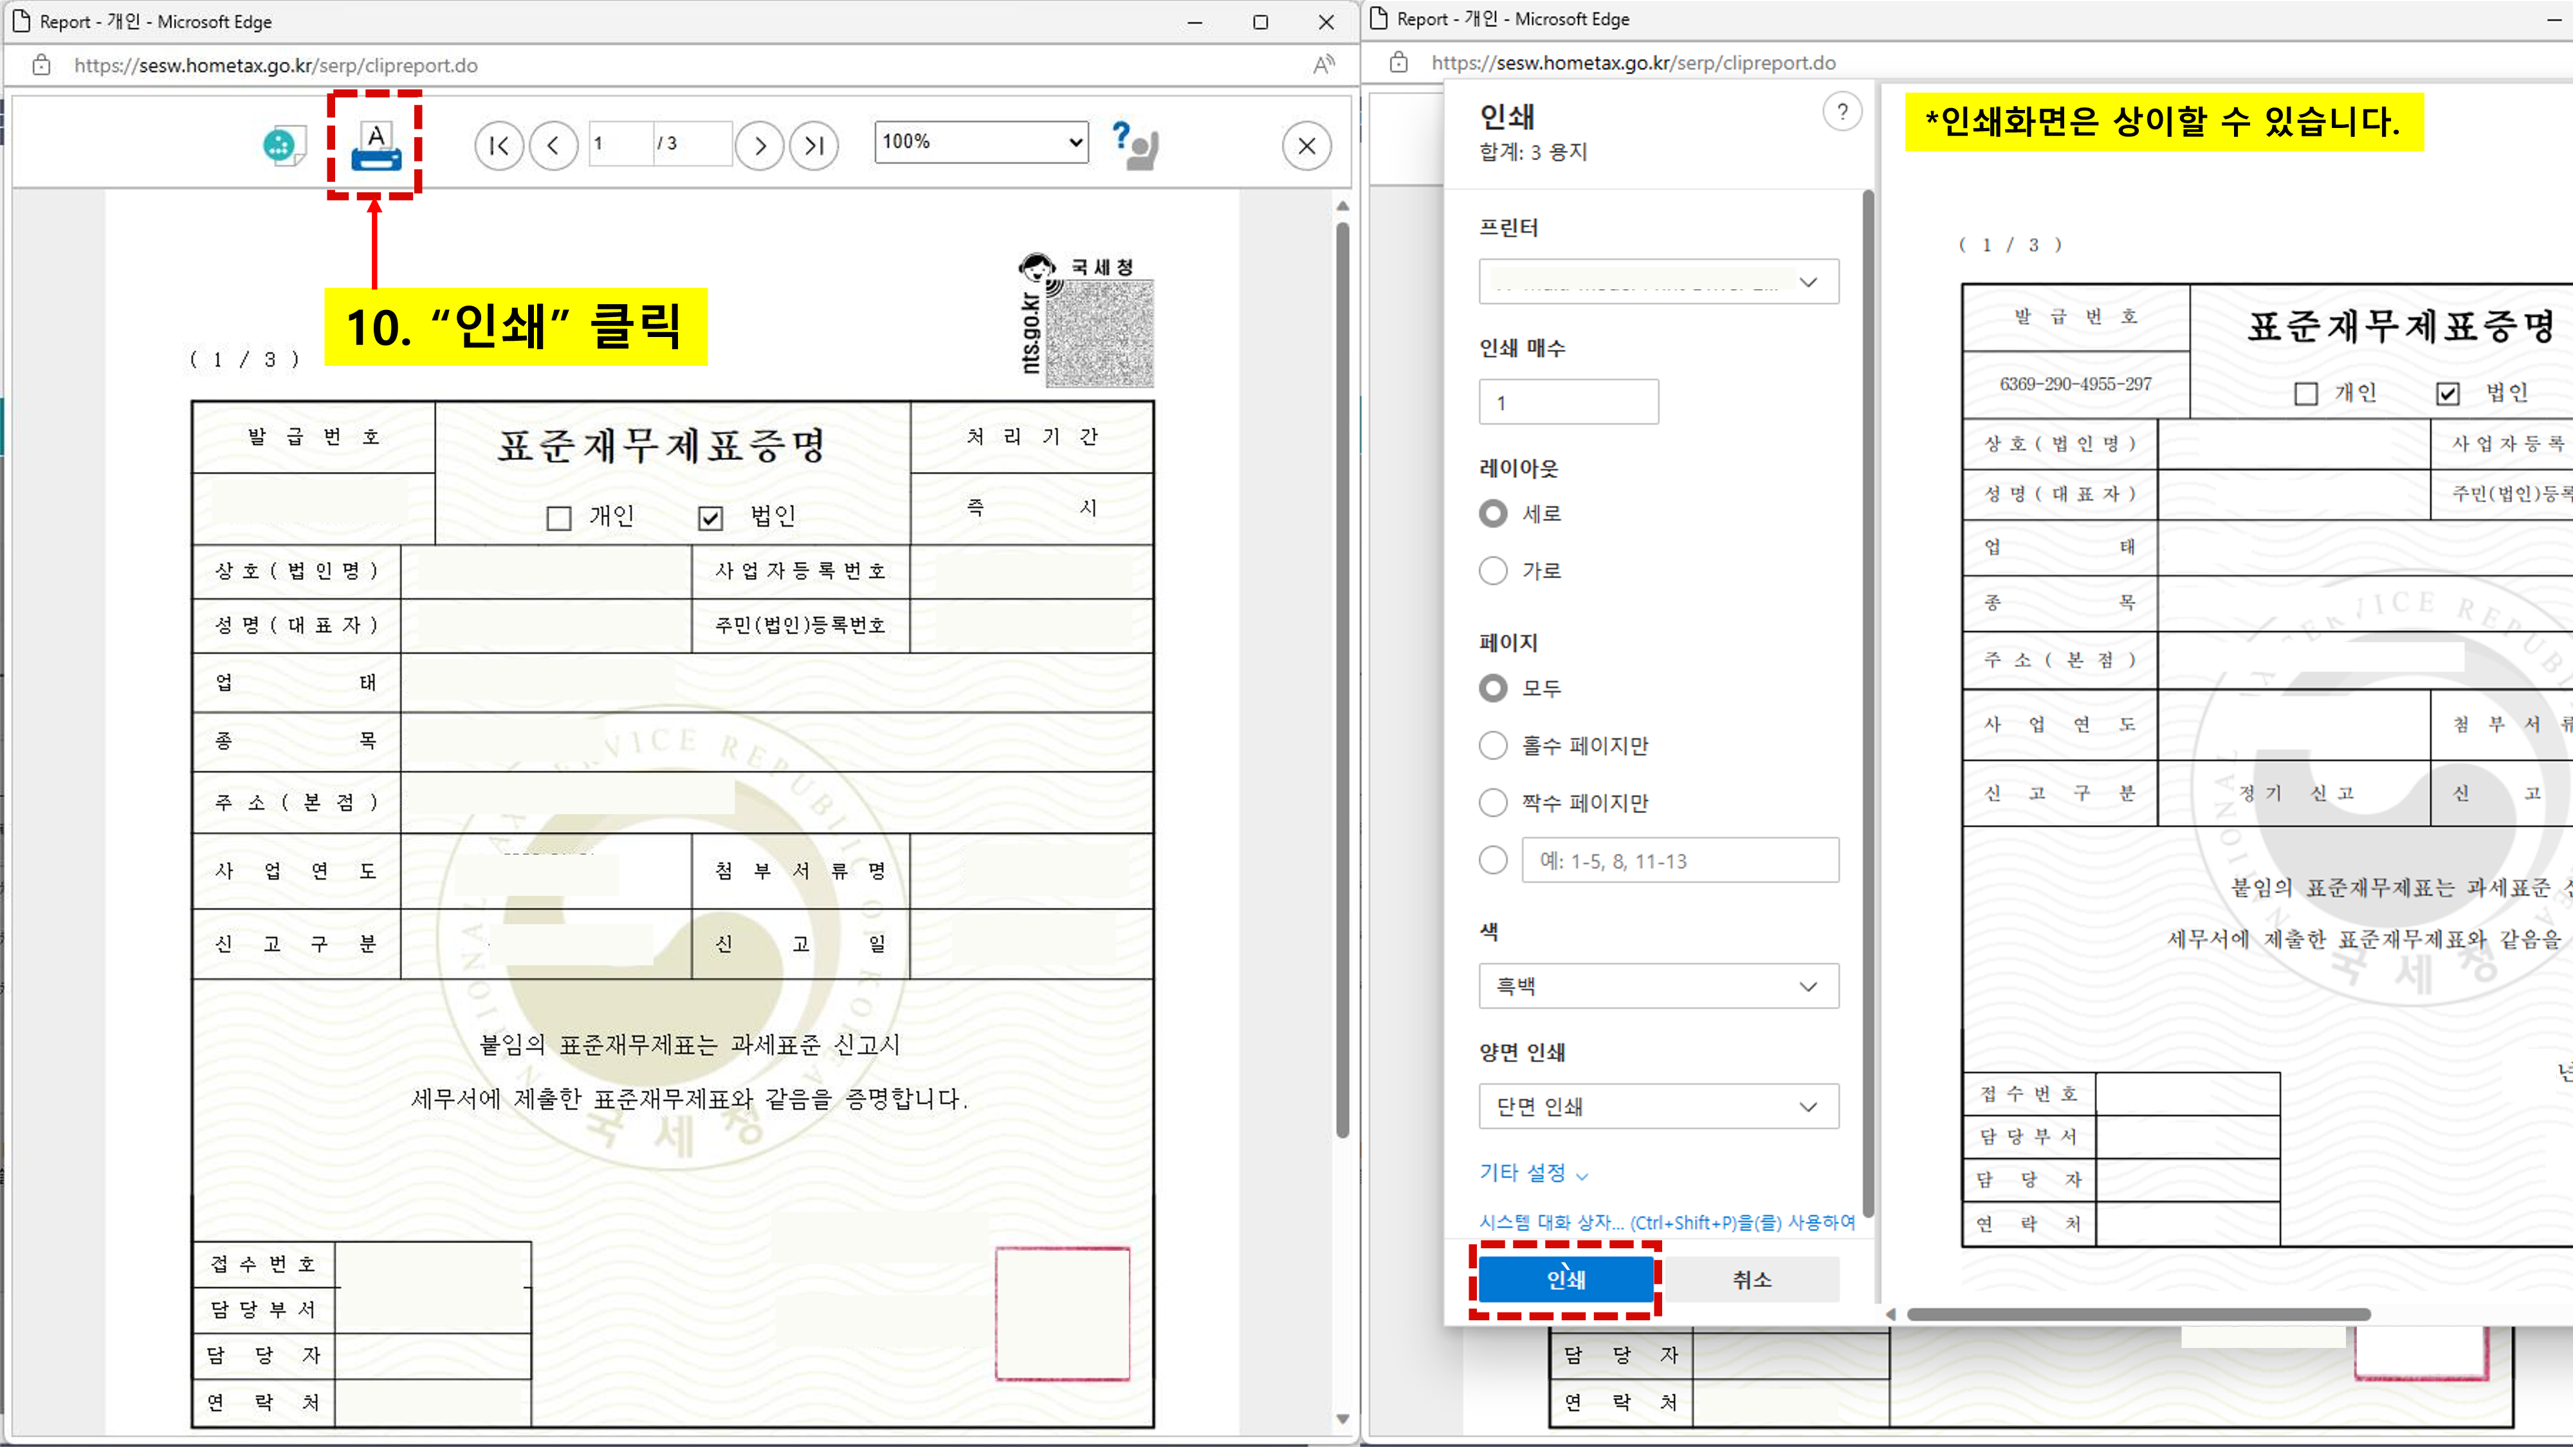Jump to last page of report
The height and width of the screenshot is (1447, 2573).
click(814, 146)
